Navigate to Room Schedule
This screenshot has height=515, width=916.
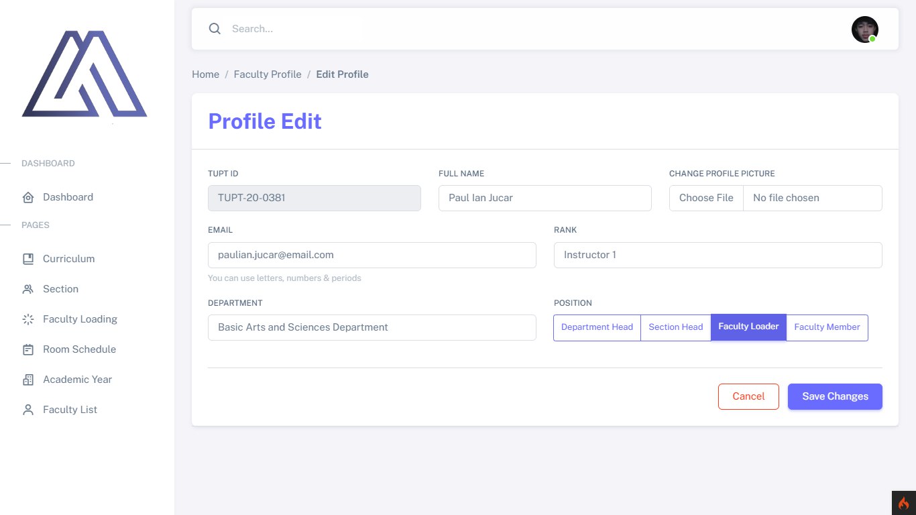point(79,349)
